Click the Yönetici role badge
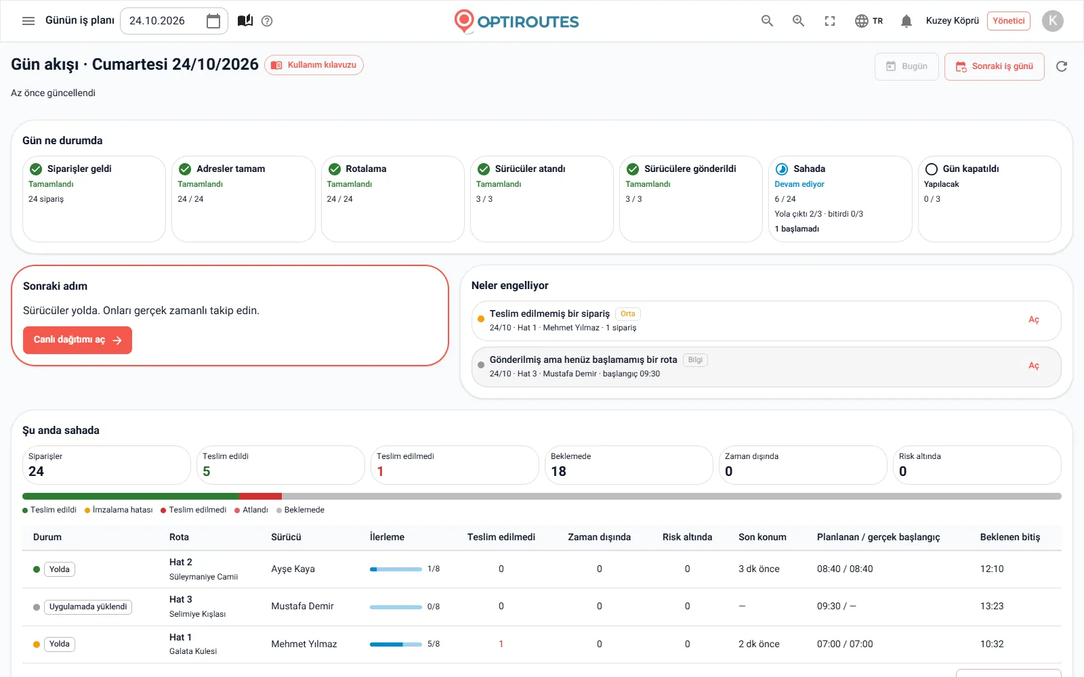 pyautogui.click(x=1008, y=21)
